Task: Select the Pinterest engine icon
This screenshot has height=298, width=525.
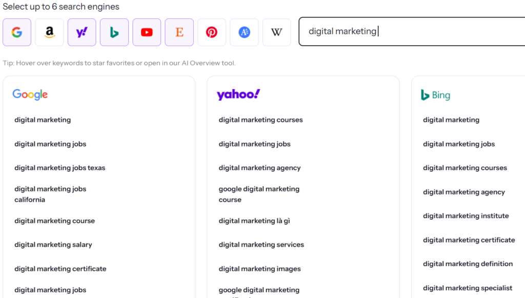Action: (212, 32)
